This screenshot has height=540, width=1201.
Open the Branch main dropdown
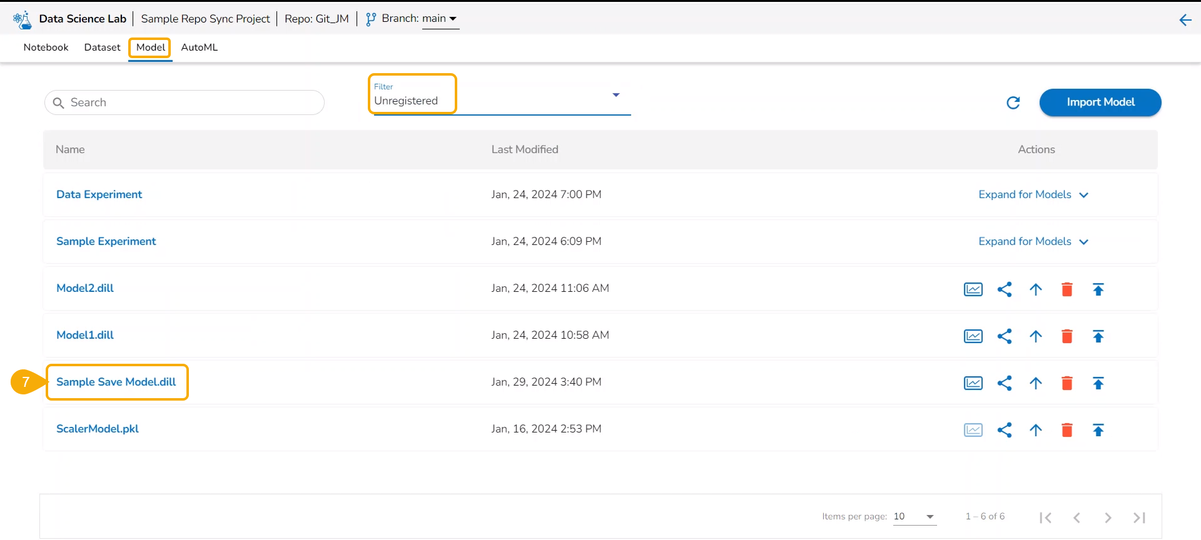pyautogui.click(x=440, y=19)
